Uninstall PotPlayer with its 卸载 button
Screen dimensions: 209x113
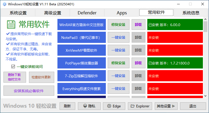pyautogui.click(x=138, y=63)
